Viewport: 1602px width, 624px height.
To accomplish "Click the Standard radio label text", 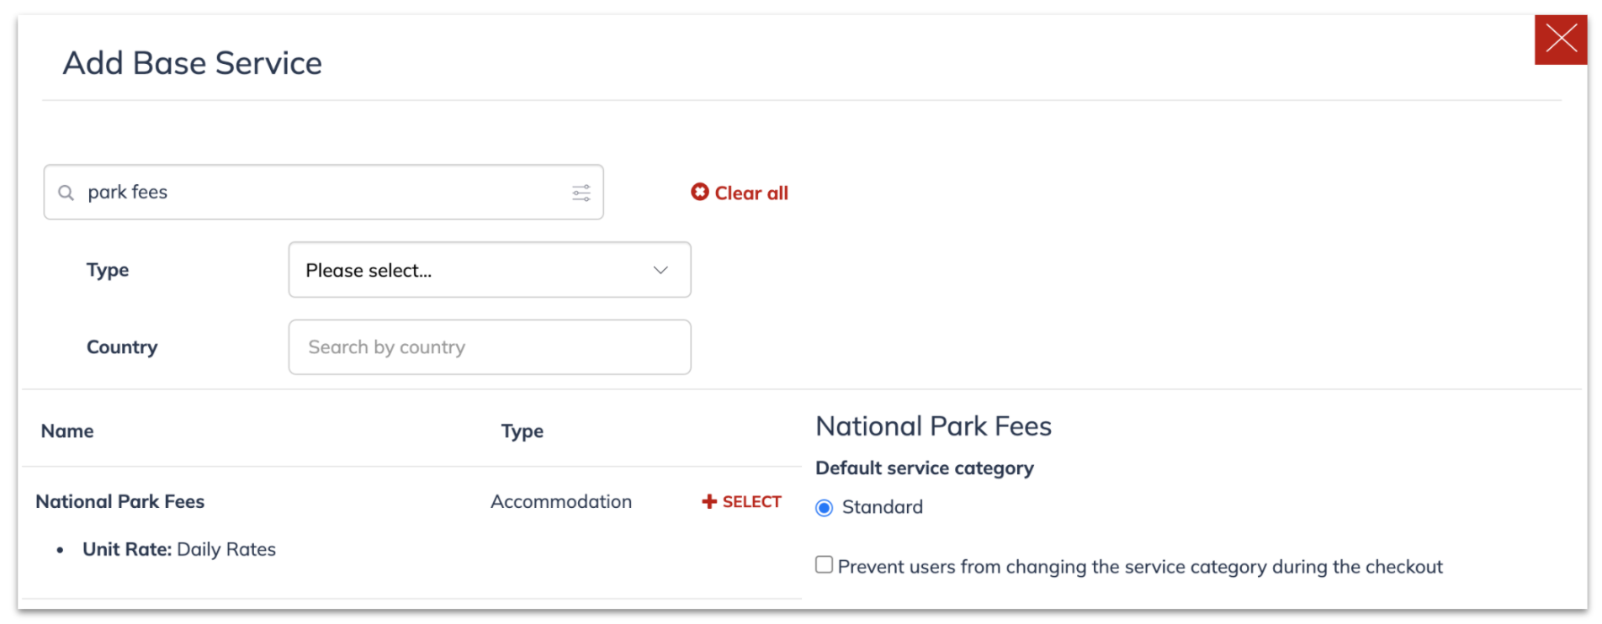I will pos(883,507).
